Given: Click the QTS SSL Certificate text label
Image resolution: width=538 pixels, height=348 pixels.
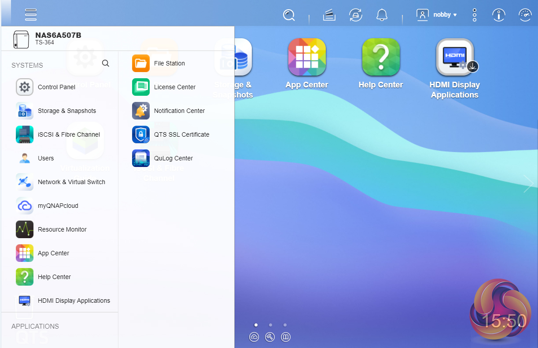Looking at the screenshot, I should click(181, 134).
